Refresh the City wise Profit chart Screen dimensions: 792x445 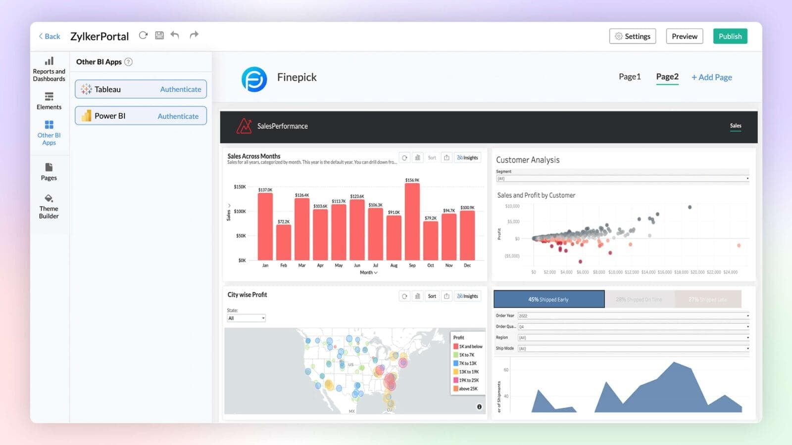[x=404, y=296]
